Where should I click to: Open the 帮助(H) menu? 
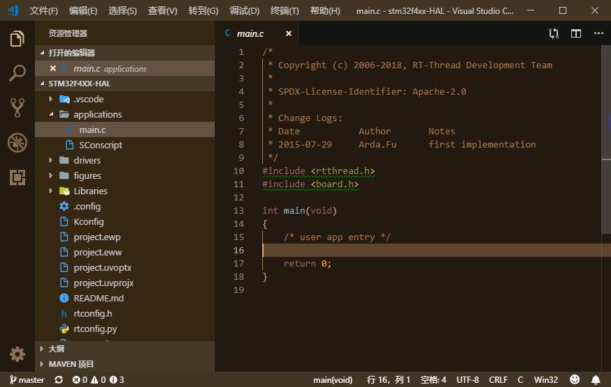(x=325, y=11)
